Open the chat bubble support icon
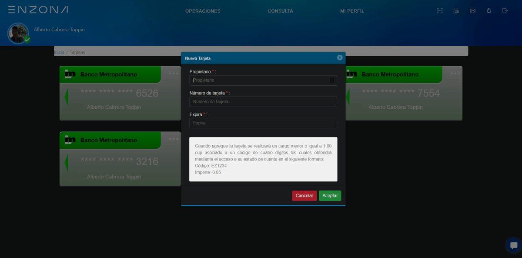The width and height of the screenshot is (522, 258). (x=514, y=245)
